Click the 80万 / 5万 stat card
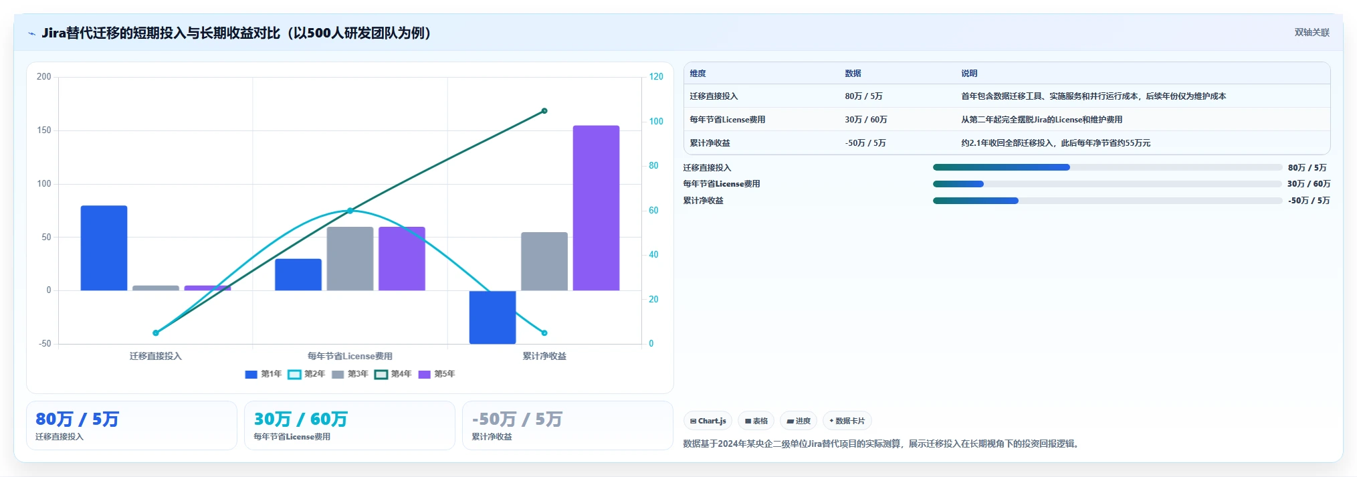 [132, 425]
